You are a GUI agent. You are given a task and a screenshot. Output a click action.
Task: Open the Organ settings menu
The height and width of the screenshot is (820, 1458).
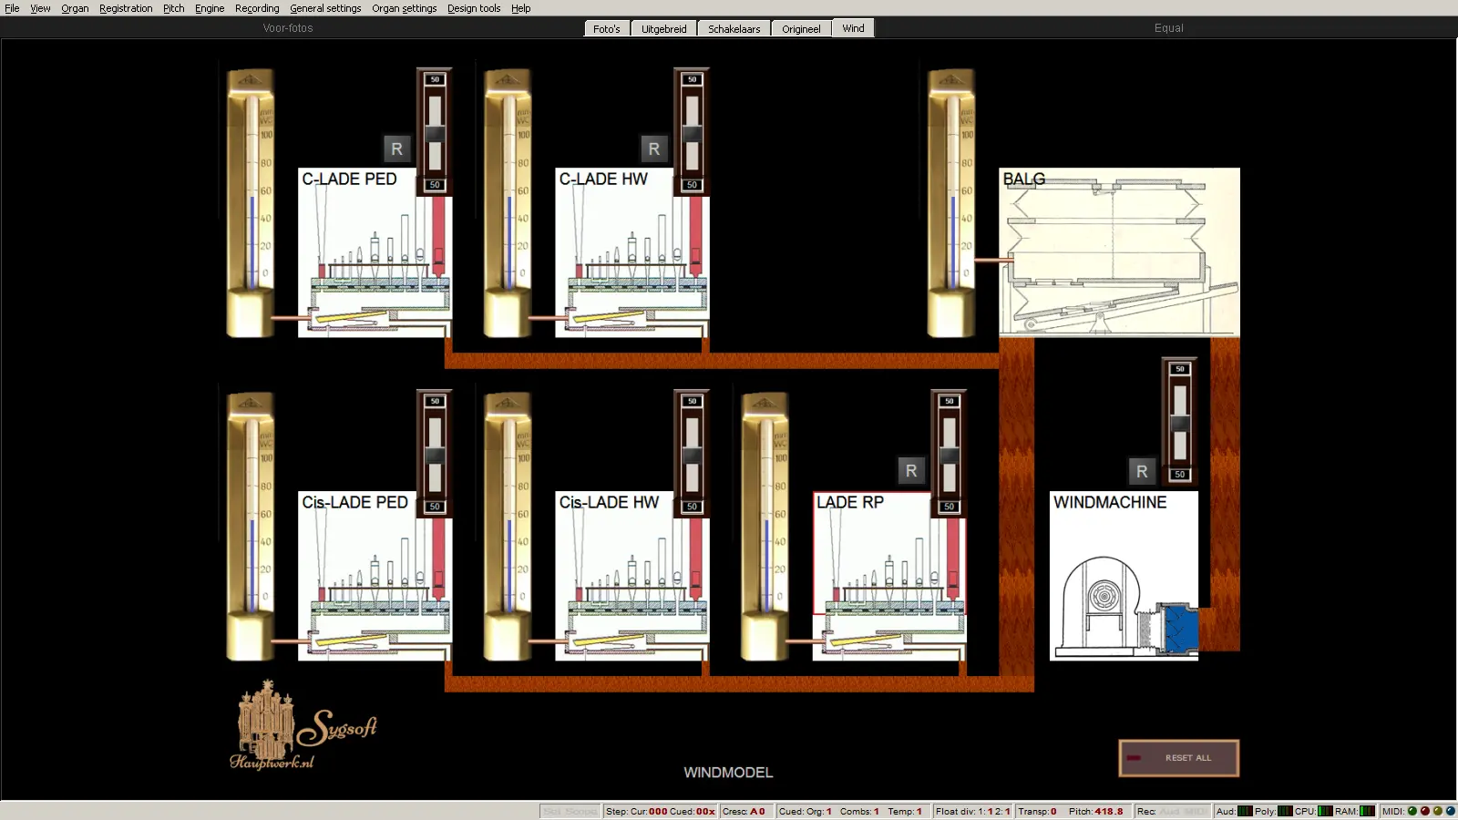pos(404,8)
